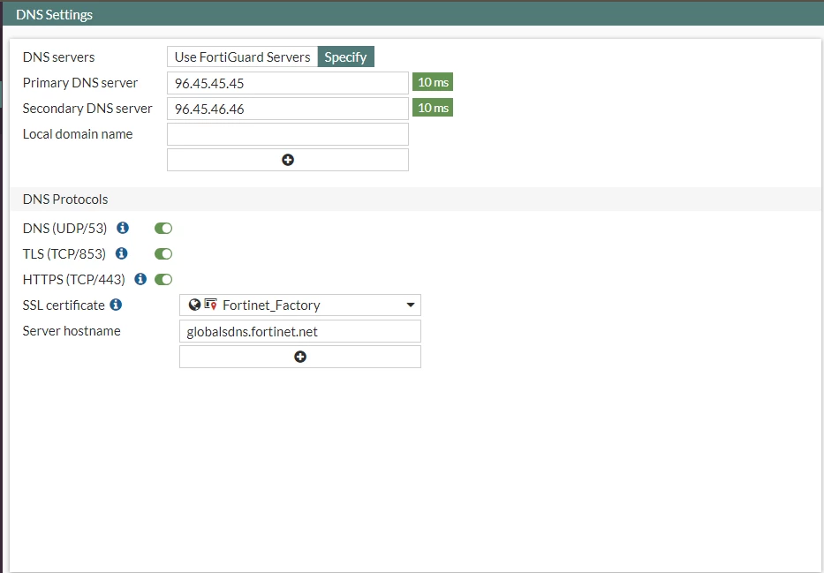Screen dimensions: 824x573
Task: Edit the Server hostname field
Action: (300, 331)
